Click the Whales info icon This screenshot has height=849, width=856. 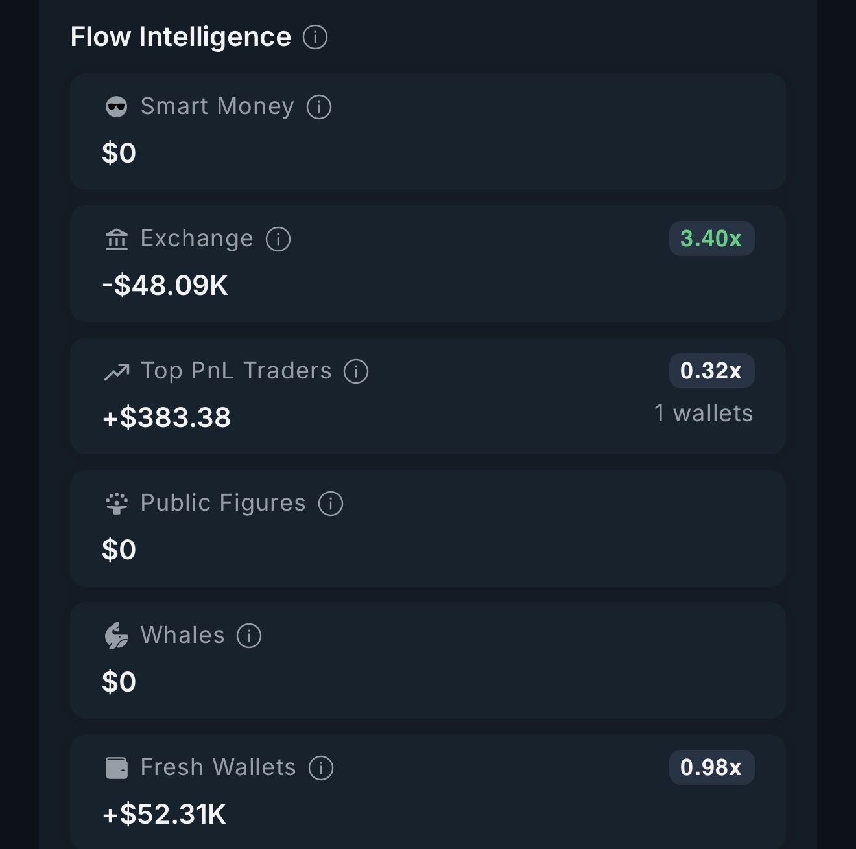pyautogui.click(x=249, y=636)
